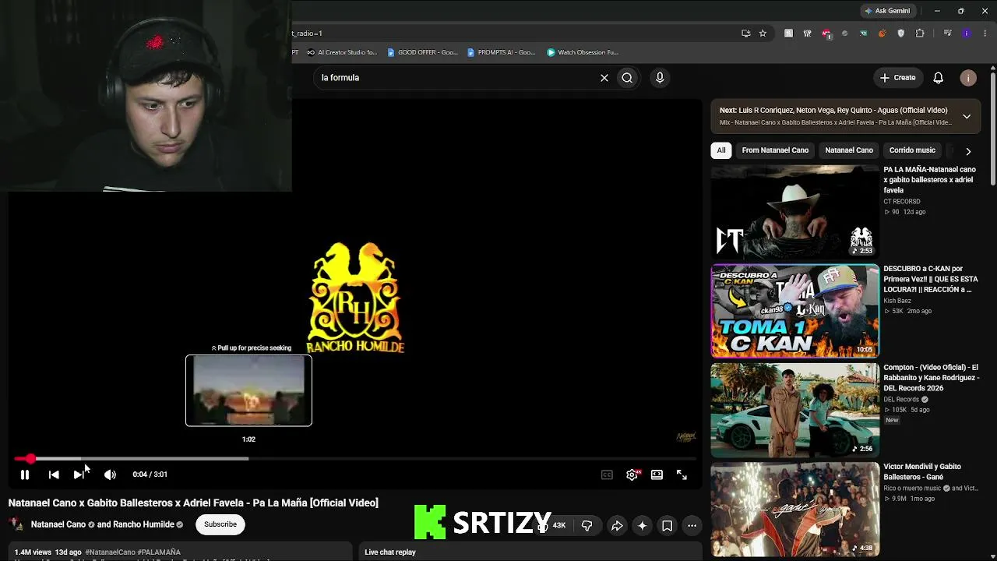
Task: Open the media control music icon
Action: coord(947,34)
